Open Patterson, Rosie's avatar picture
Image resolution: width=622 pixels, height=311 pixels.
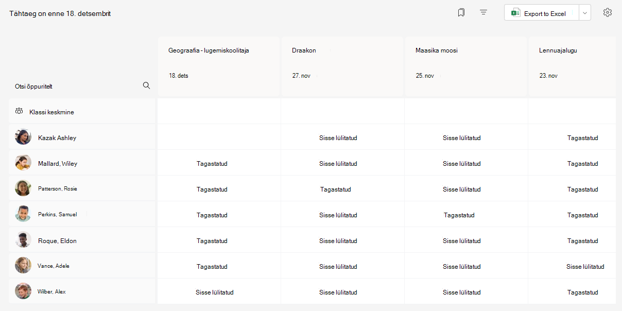point(23,188)
